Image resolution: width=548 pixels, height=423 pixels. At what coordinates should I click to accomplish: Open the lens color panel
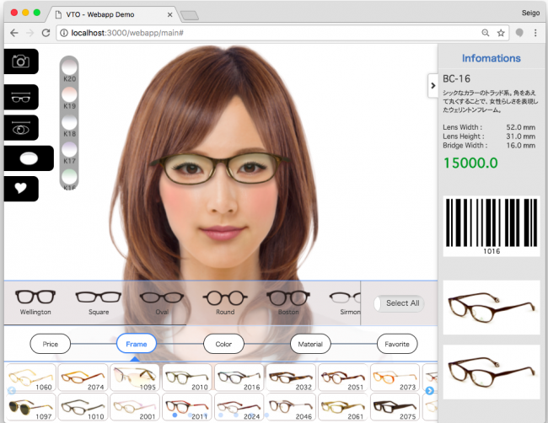click(28, 158)
